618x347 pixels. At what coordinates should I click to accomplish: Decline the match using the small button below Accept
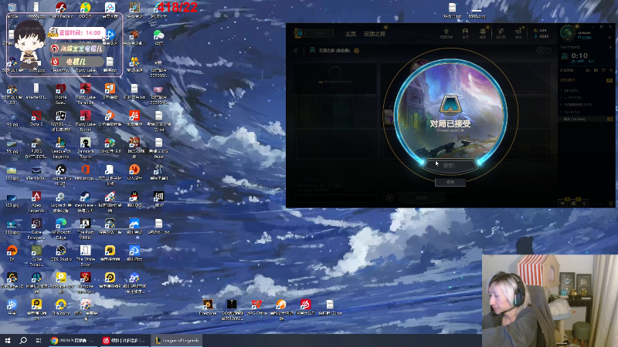click(450, 182)
